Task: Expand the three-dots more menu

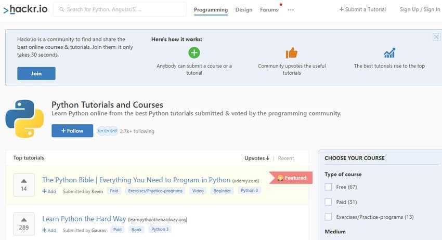Action: [x=291, y=10]
